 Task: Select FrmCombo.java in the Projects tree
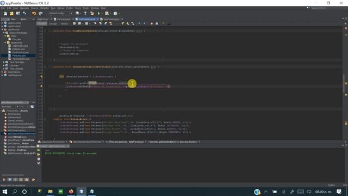point(20,52)
